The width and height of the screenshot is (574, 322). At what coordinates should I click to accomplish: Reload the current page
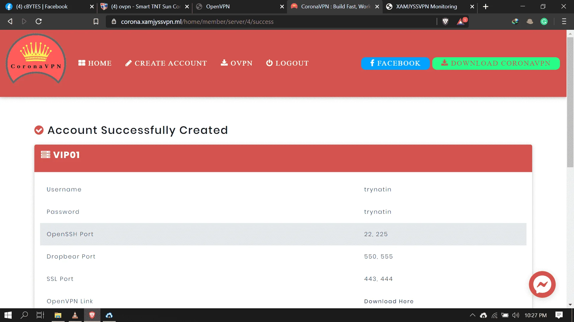[x=39, y=21]
